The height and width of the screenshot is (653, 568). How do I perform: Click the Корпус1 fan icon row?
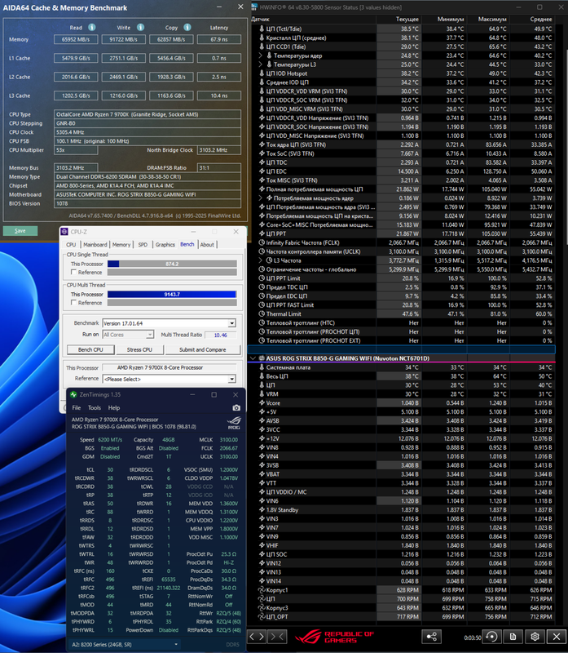click(262, 589)
